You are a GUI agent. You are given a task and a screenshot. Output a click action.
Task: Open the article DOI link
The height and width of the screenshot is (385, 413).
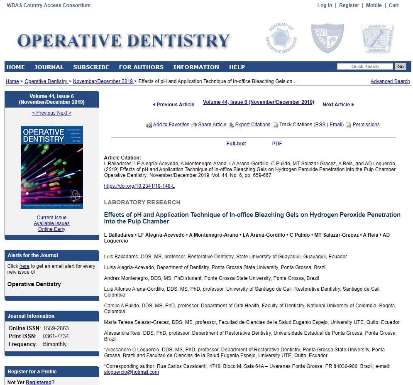click(139, 186)
